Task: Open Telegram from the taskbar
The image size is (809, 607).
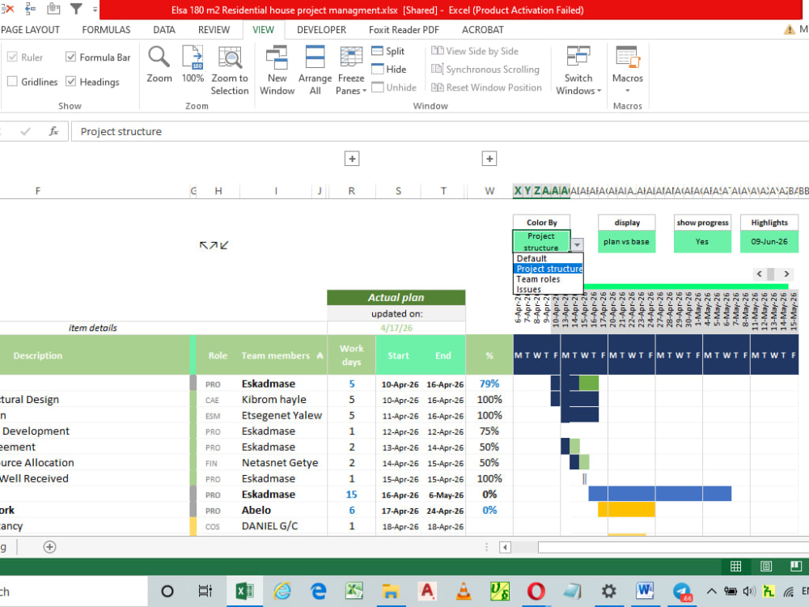Action: point(681,591)
